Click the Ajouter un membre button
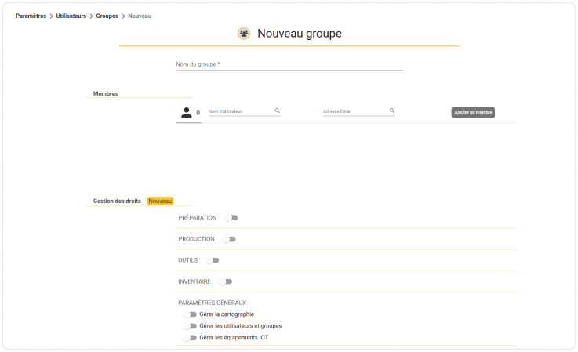The width and height of the screenshot is (578, 352). 473,112
